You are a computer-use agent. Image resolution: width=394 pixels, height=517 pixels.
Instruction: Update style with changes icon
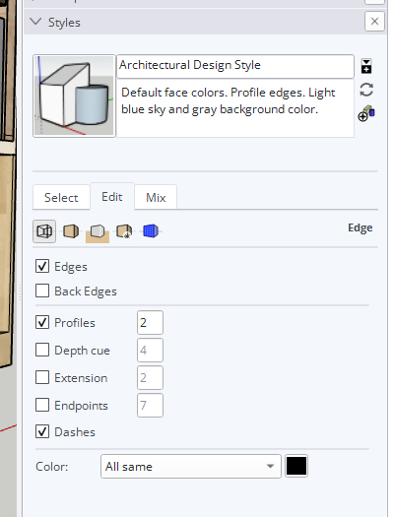pyautogui.click(x=366, y=90)
